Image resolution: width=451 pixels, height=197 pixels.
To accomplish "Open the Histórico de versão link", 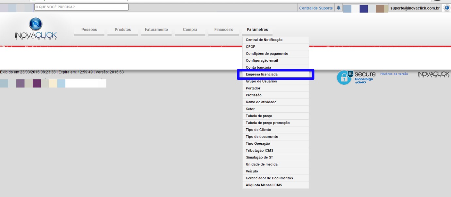I will point(394,74).
